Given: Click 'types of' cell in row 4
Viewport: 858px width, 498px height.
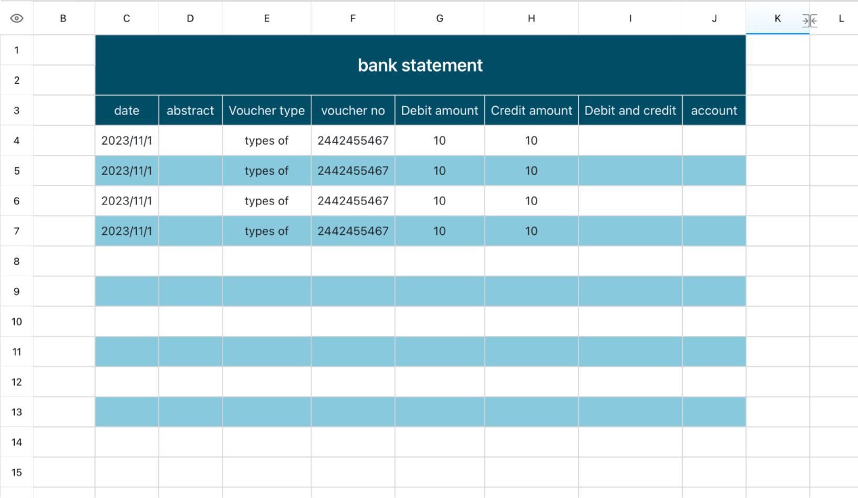Looking at the screenshot, I should (x=267, y=141).
